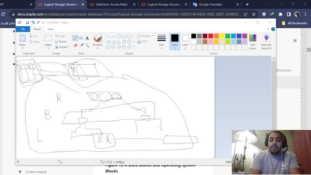The height and width of the screenshot is (175, 311).
Task: Reload the Oracle docs page
Action: pos(3,14)
